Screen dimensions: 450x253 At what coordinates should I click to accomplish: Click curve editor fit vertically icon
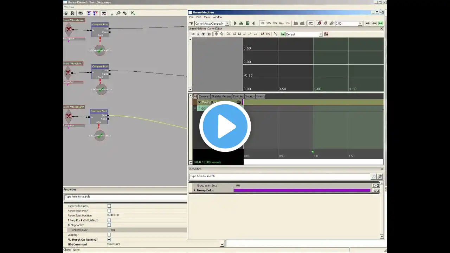coord(198,34)
